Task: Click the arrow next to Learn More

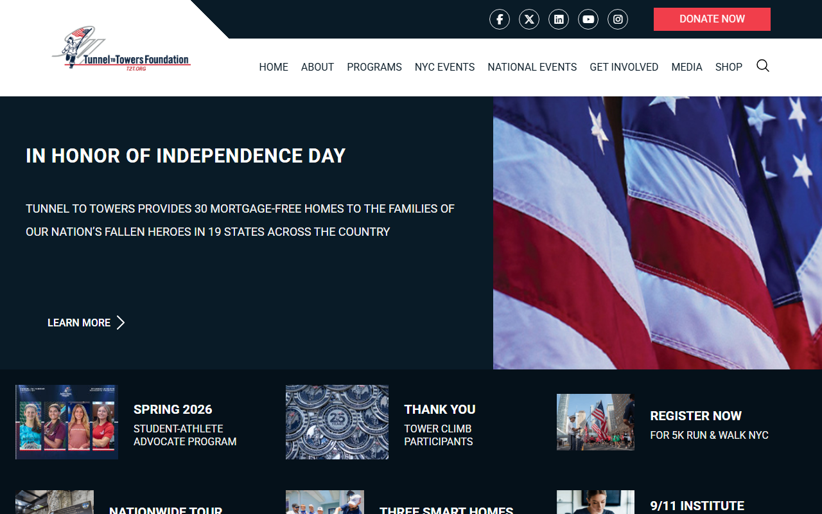Action: 121,323
